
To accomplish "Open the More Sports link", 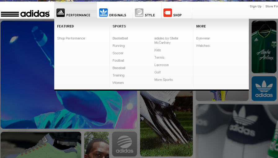I will (x=163, y=80).
